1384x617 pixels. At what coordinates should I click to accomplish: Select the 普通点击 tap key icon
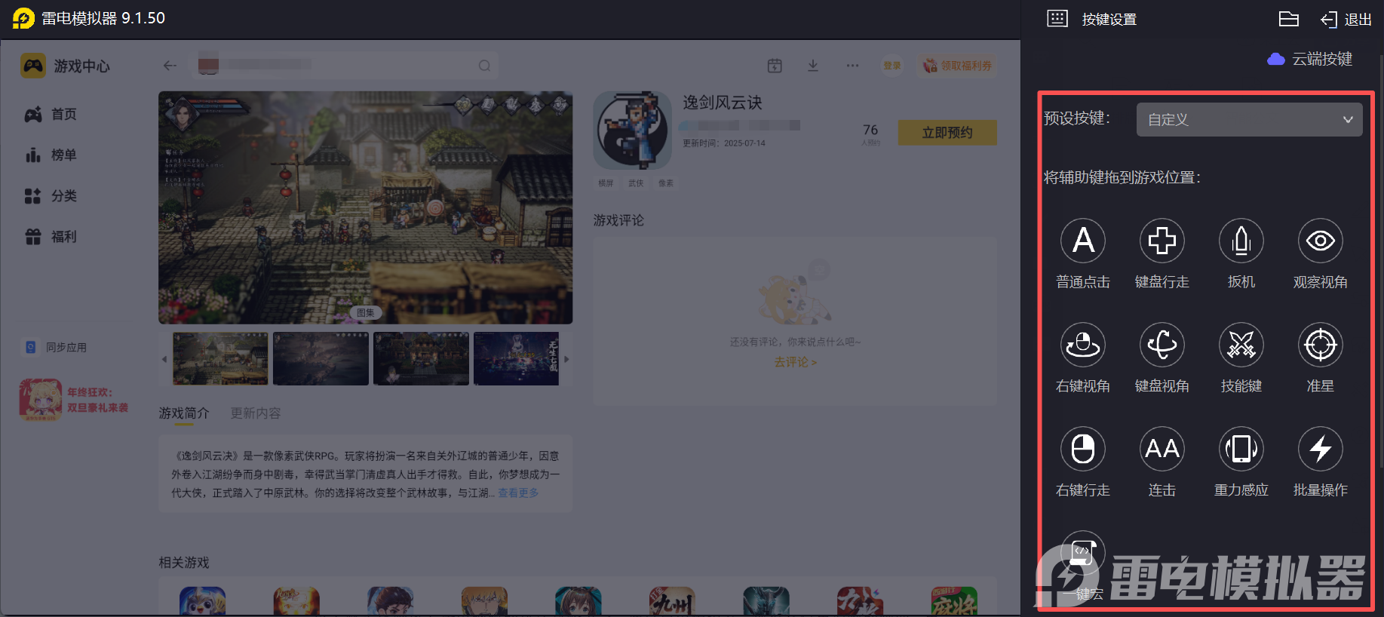point(1083,241)
